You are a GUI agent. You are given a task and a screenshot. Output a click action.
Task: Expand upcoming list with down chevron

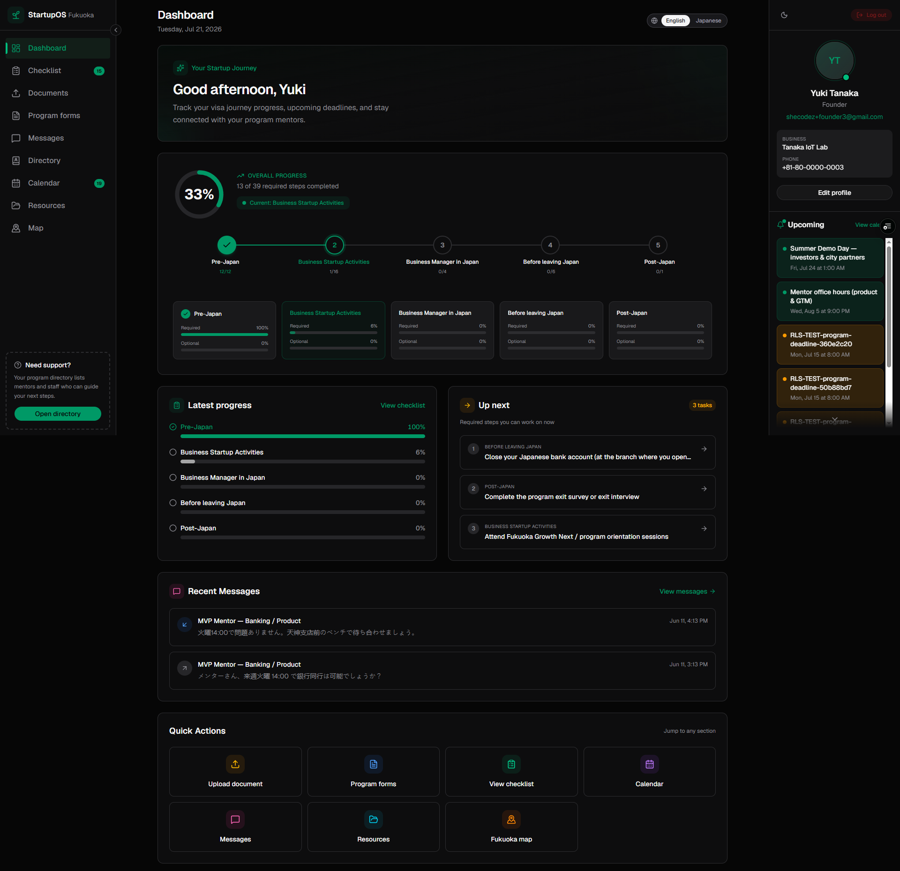(x=834, y=419)
